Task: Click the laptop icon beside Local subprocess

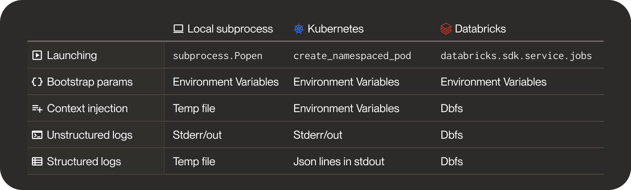Action: (178, 29)
